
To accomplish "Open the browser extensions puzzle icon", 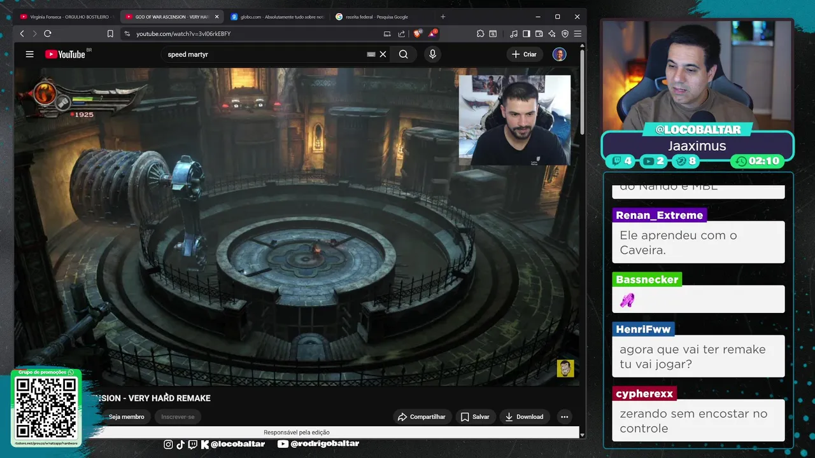I will 480,34.
